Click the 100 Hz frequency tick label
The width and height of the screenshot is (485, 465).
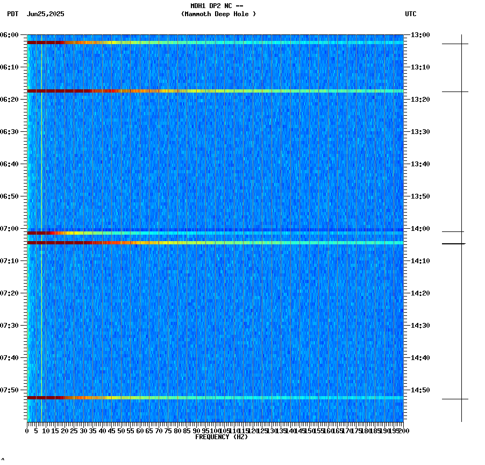click(215, 431)
